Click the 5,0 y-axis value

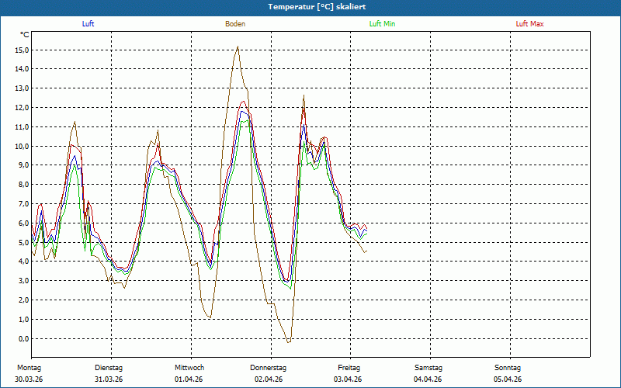click(x=23, y=242)
